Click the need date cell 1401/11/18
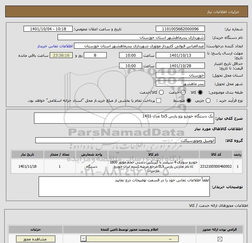This screenshot has width=252, height=243. pyautogui.click(x=27, y=166)
